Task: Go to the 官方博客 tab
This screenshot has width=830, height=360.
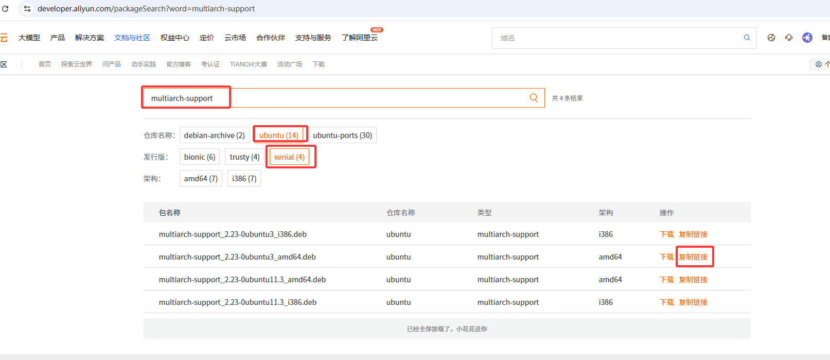Action: click(179, 64)
